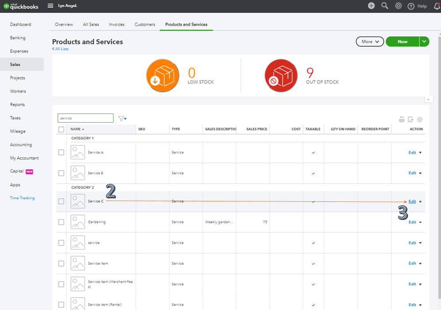
Task: Check the Service B row checkbox
Action: click(61, 173)
